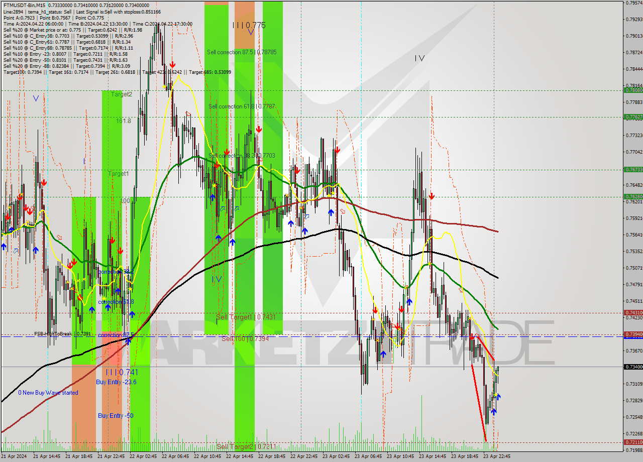Click the '161.8' Fibonacci label
Image resolution: width=643 pixels, height=462 pixels.
[124, 121]
